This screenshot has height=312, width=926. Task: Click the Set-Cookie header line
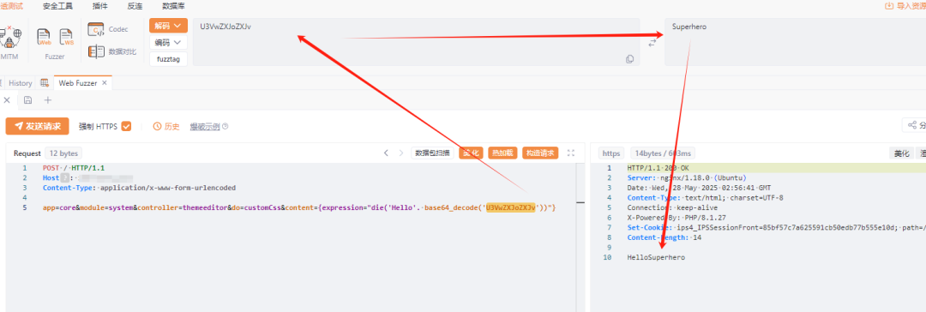pyautogui.click(x=777, y=227)
